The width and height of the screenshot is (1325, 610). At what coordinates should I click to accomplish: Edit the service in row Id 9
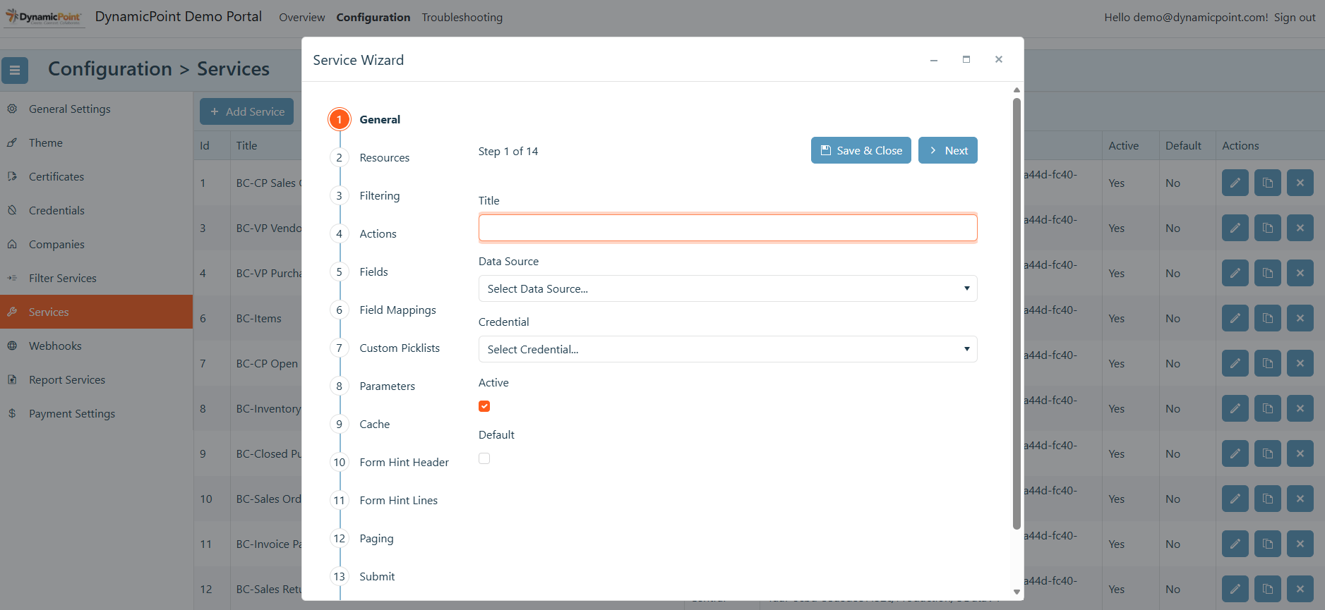click(x=1235, y=453)
